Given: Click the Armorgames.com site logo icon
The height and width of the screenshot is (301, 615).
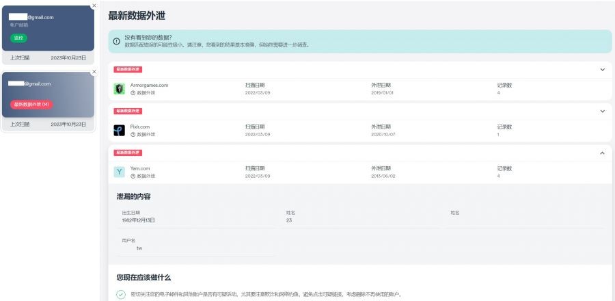Looking at the screenshot, I should 119,89.
